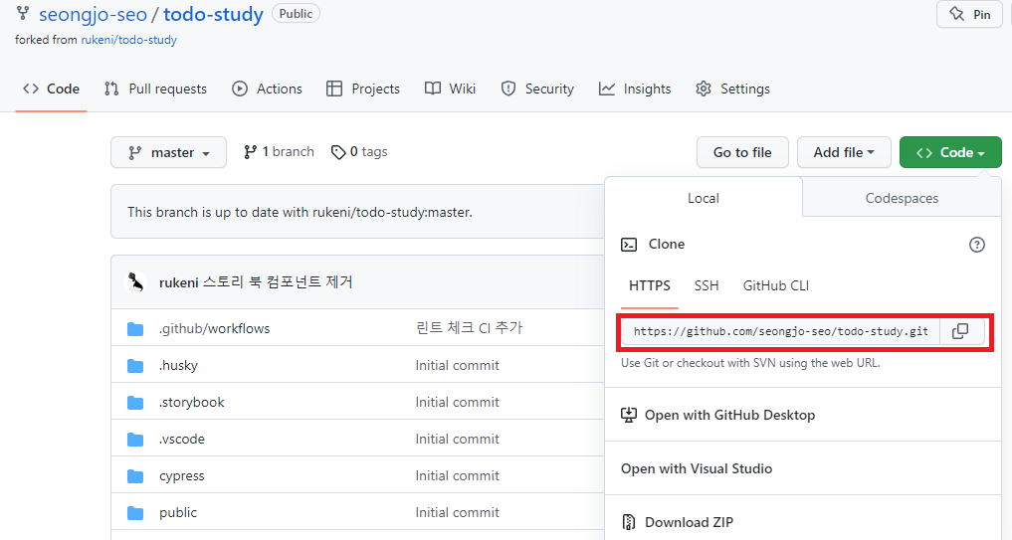View the 1 branch link
Screen dimensions: 1012x540
pyautogui.click(x=279, y=152)
